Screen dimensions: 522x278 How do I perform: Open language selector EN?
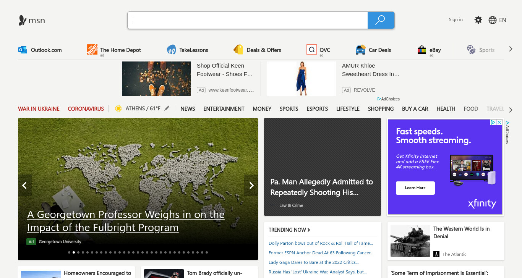click(x=503, y=20)
